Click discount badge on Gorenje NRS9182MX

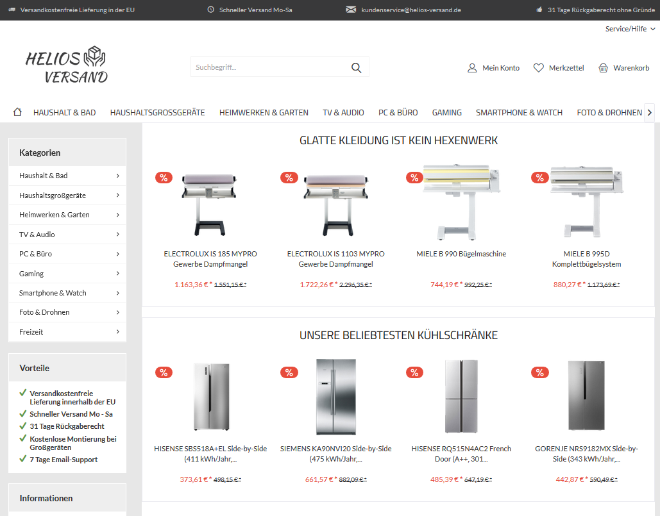(540, 372)
